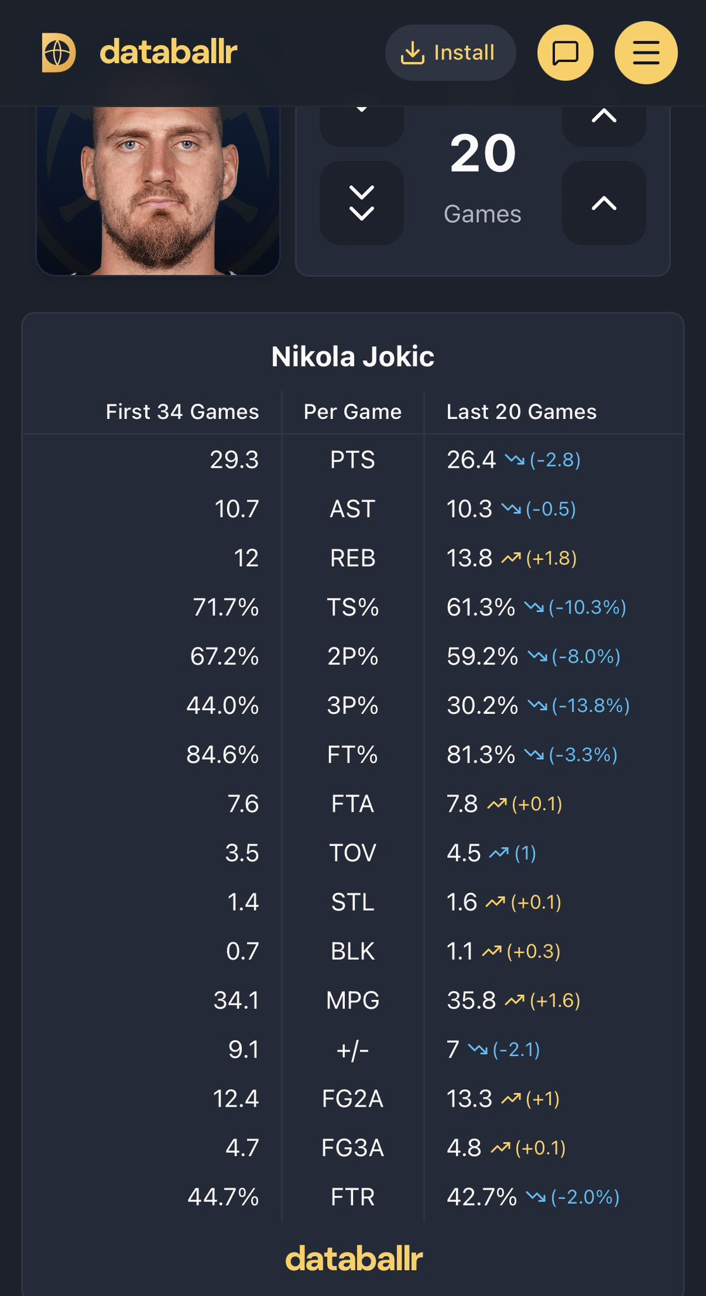Select the Per Game column header
This screenshot has height=1296, width=706.
pyautogui.click(x=352, y=411)
